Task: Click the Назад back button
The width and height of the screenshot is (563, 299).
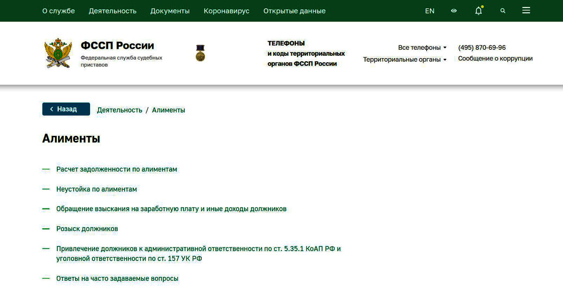Action: (x=66, y=109)
